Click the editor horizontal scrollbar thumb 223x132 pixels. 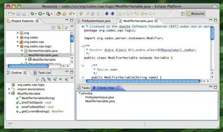(143, 81)
